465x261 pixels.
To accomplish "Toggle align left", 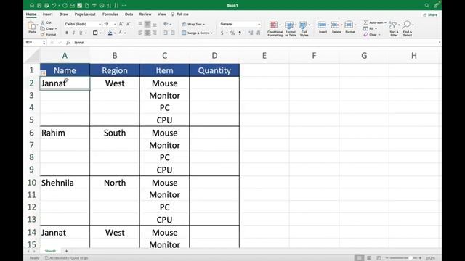I will tap(140, 33).
